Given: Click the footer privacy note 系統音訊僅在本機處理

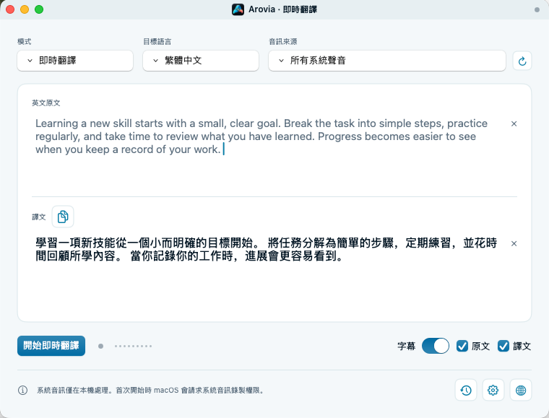Looking at the screenshot, I should [x=150, y=390].
